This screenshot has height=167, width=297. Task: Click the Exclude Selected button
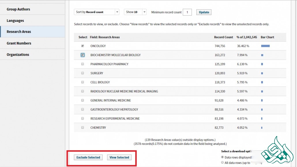88,158
